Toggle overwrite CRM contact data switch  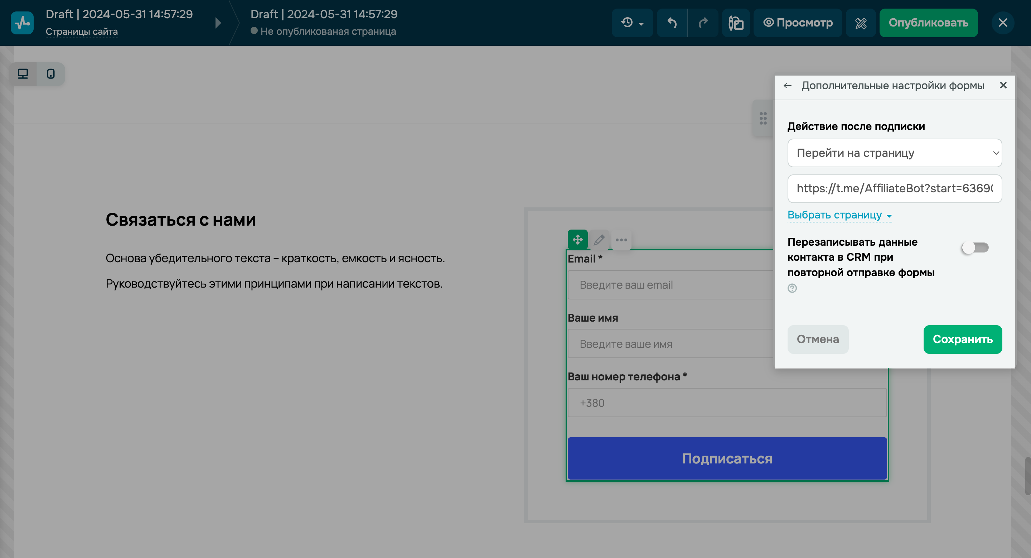coord(975,247)
